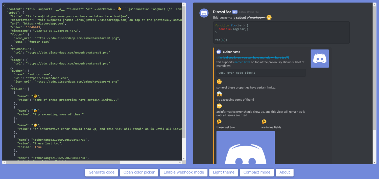Click the large embed image
379x179 pixels.
click(x=245, y=148)
